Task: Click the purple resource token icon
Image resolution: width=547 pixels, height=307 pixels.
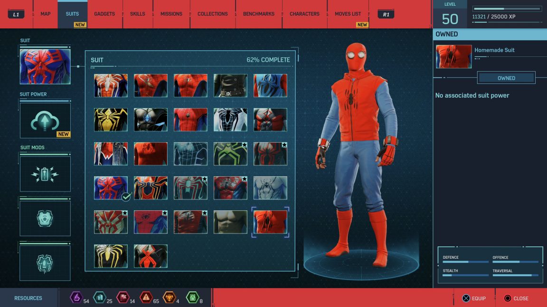Action: pyautogui.click(x=76, y=297)
